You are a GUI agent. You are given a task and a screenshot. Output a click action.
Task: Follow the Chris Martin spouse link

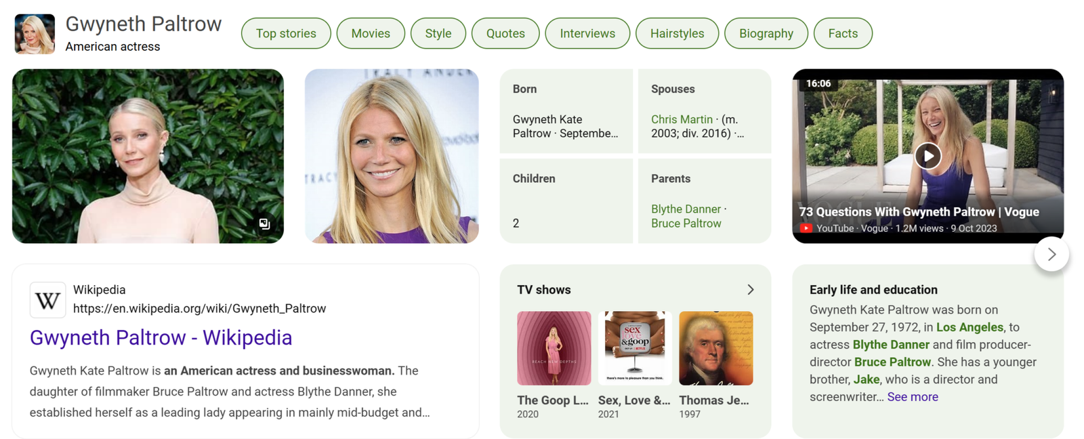coord(682,119)
